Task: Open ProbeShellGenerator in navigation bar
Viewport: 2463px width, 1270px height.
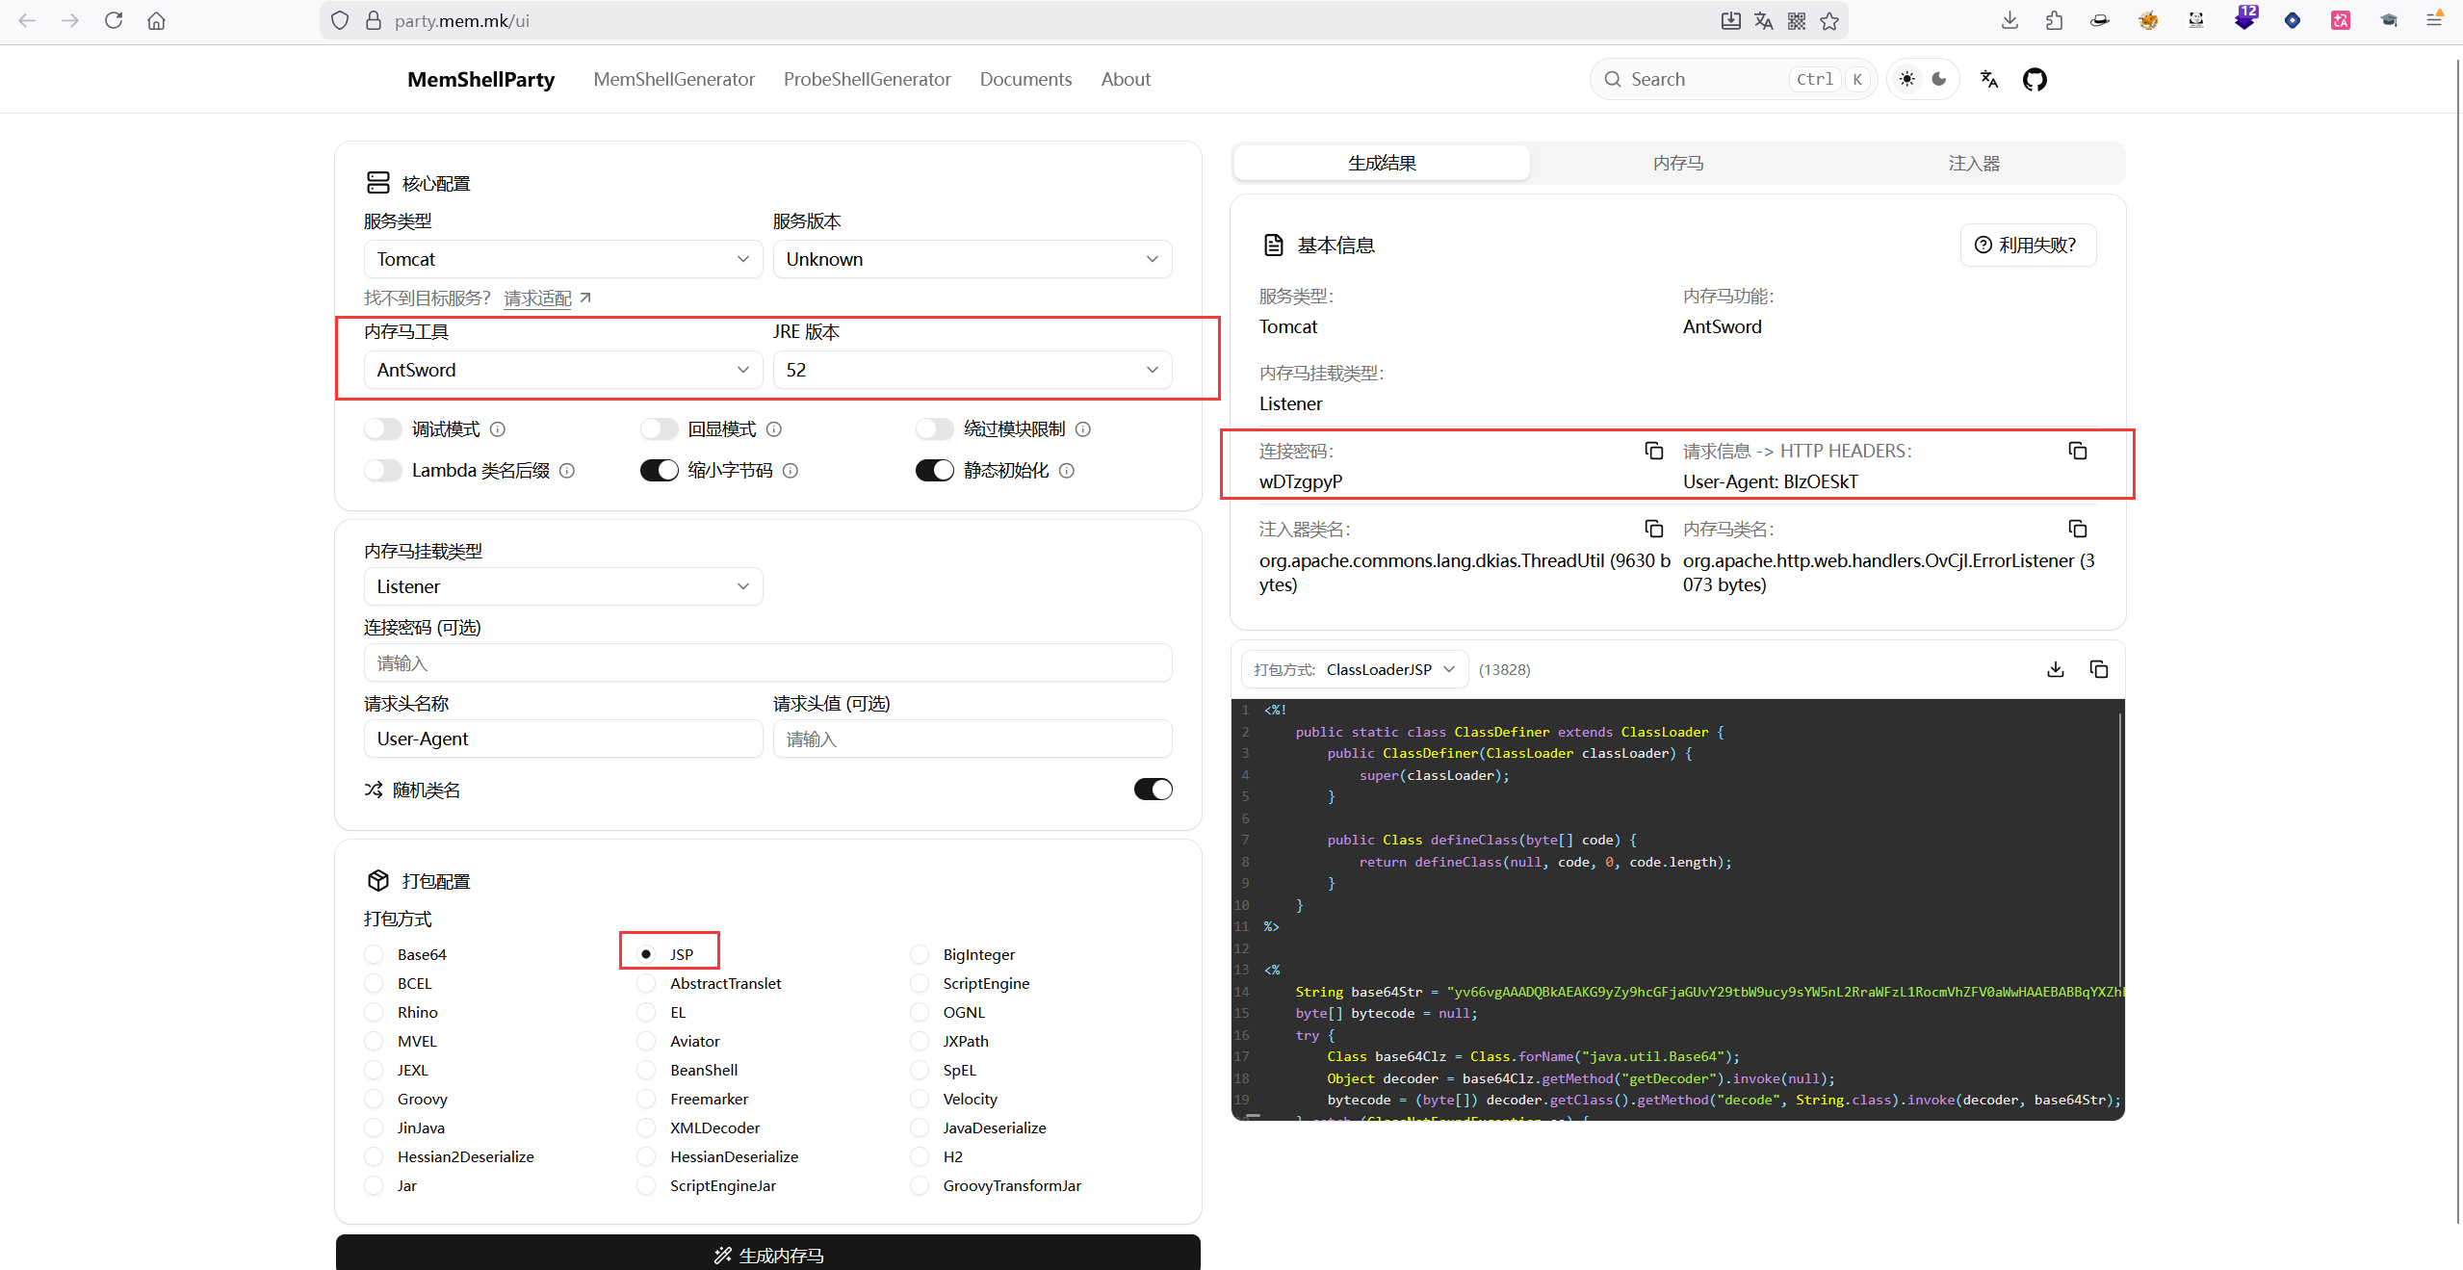Action: pos(867,79)
